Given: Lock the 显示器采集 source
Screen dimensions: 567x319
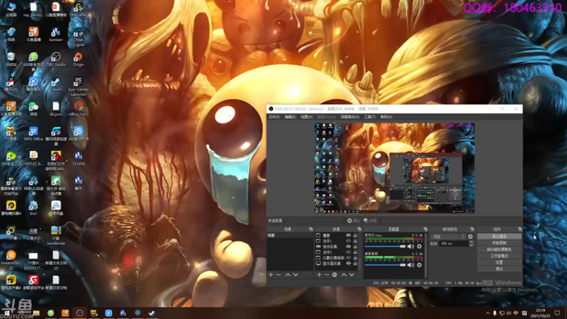Looking at the screenshot, I should point(355,264).
